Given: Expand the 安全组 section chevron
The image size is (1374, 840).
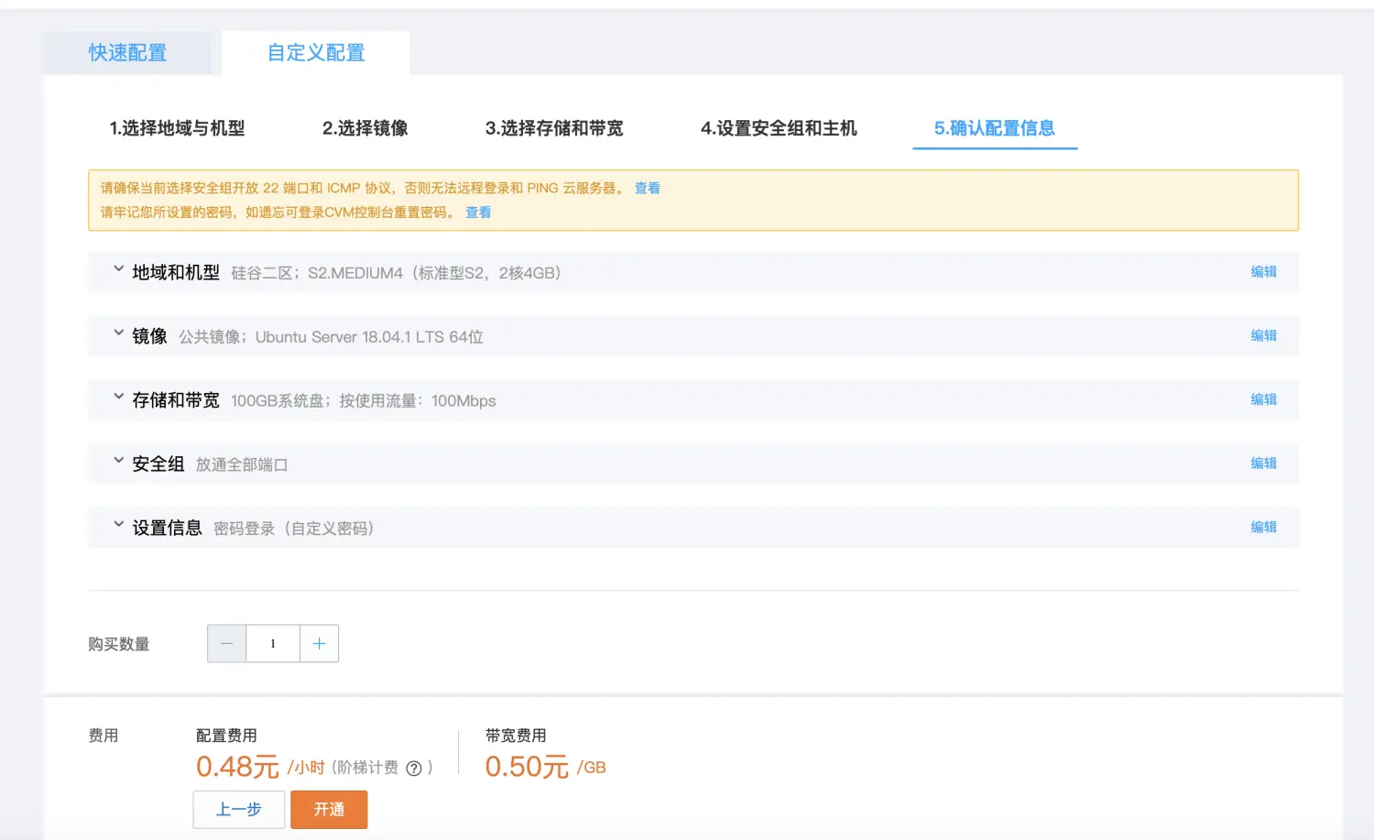Looking at the screenshot, I should pyautogui.click(x=118, y=461).
